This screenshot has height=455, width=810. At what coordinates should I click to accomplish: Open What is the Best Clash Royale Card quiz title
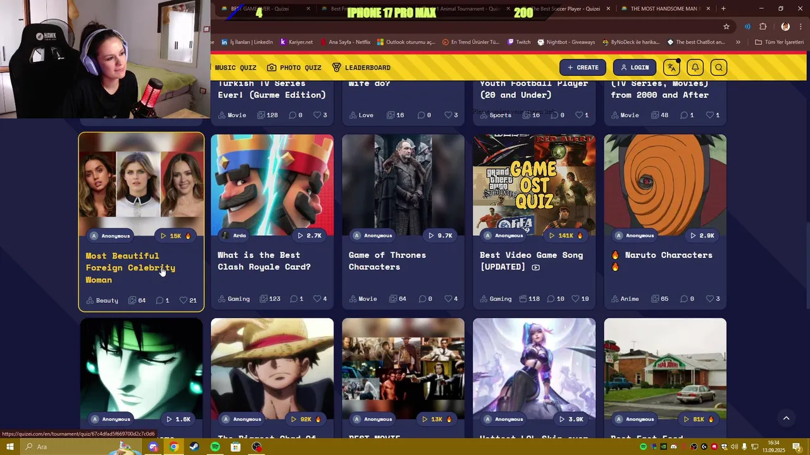(x=264, y=261)
